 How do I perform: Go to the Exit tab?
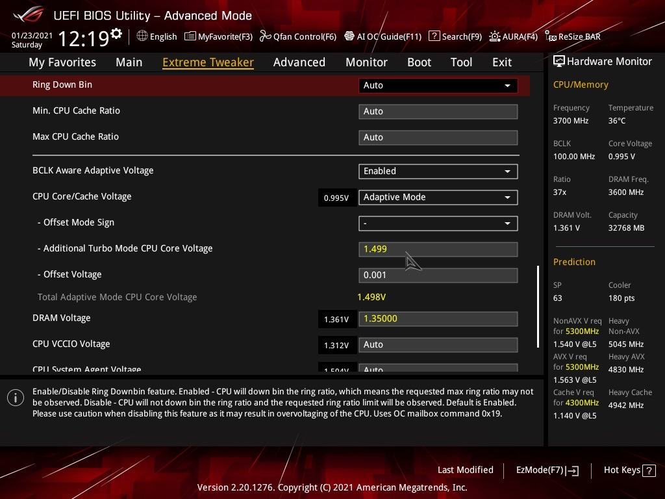tap(502, 62)
